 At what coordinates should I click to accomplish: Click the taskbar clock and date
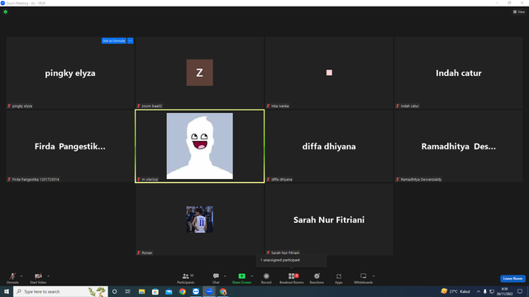[x=504, y=291]
